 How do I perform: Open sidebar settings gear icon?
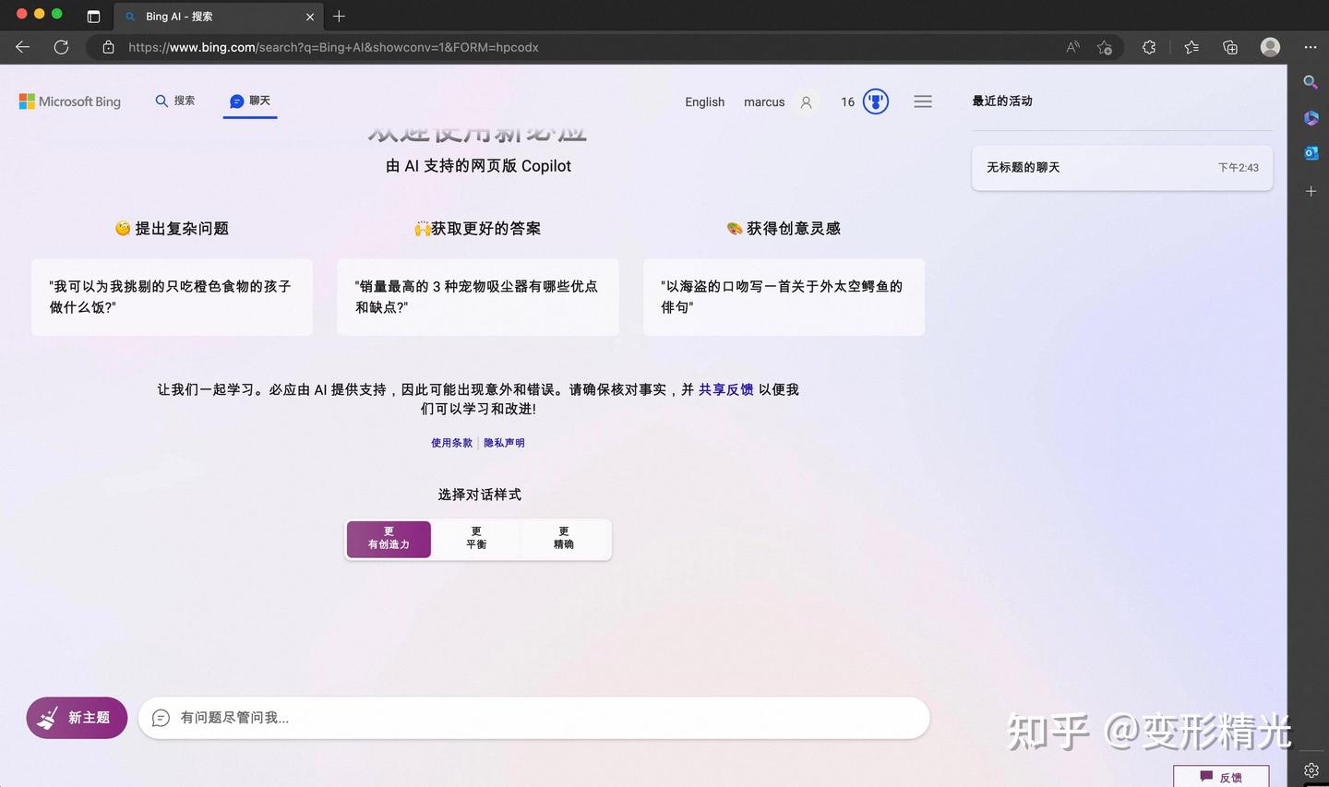point(1311,769)
